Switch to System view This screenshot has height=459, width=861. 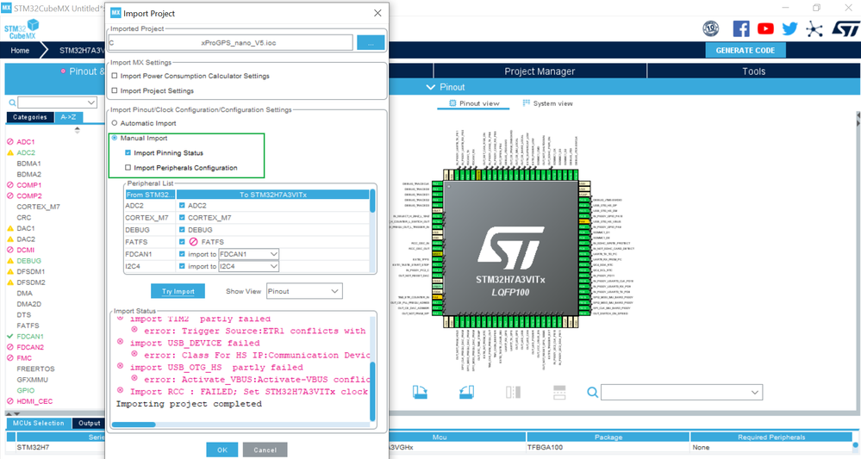(x=547, y=103)
